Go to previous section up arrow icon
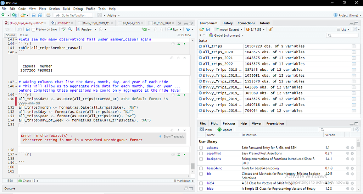Screen dimensions: 363x194 [155, 29]
